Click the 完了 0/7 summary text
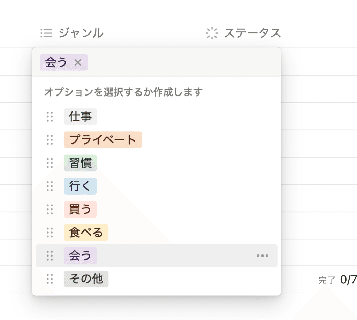357x320 pixels. click(337, 280)
